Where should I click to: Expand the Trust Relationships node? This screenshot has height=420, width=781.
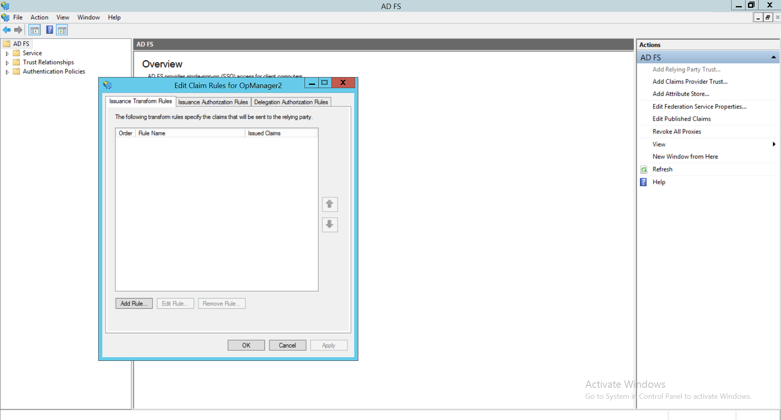coord(7,62)
